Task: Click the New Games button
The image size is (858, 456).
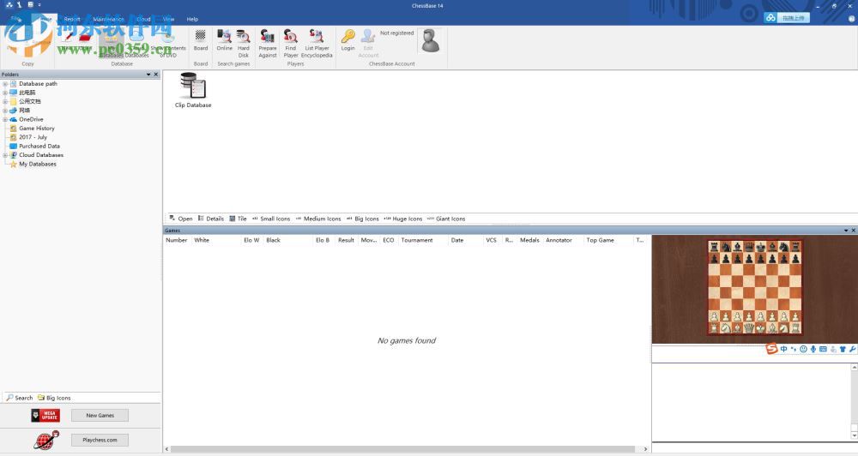Action: 100,416
